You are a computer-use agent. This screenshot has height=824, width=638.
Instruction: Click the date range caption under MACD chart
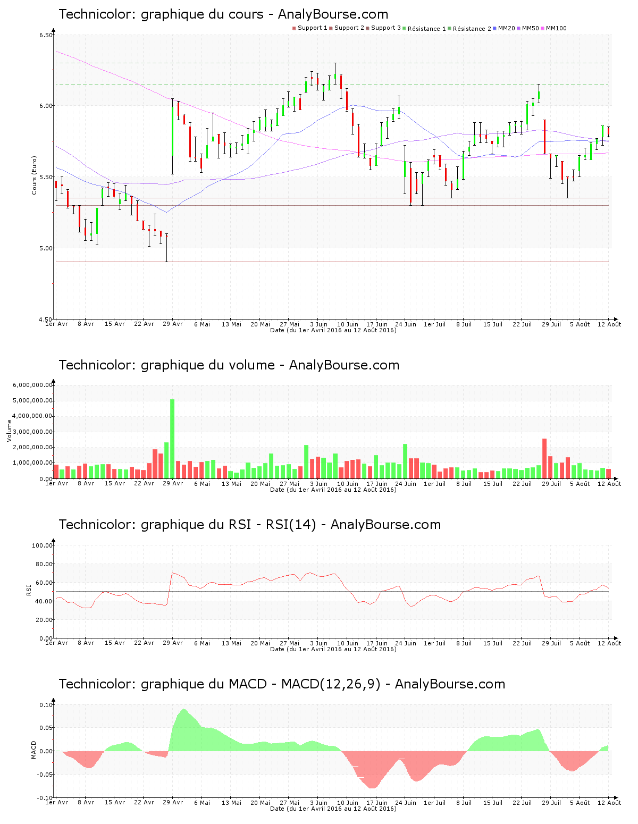pos(333,809)
